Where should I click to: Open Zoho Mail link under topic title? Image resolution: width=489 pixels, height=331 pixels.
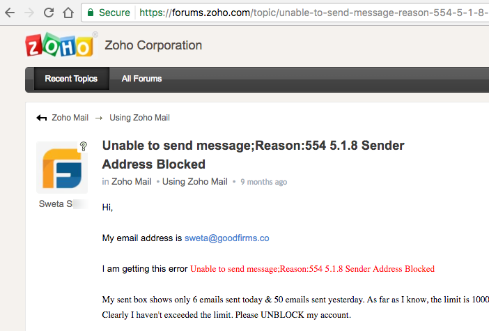click(132, 182)
